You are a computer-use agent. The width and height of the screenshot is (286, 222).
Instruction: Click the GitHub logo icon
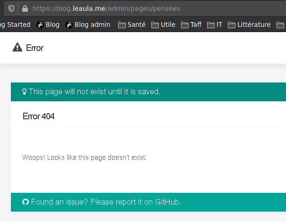[26, 202]
